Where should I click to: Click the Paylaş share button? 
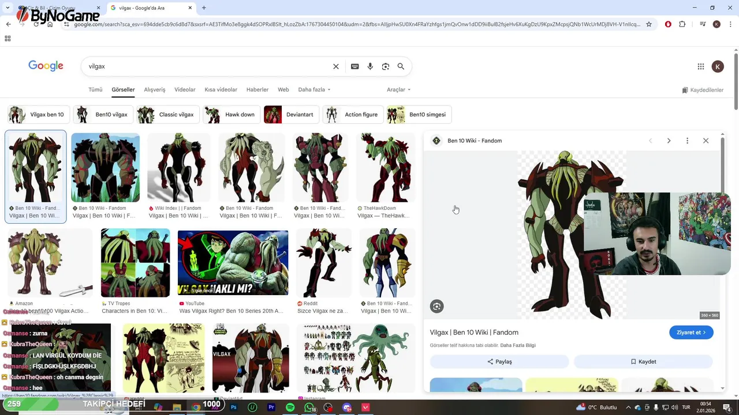(x=499, y=361)
